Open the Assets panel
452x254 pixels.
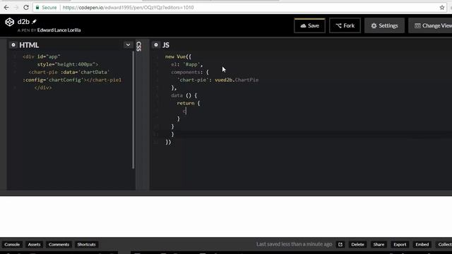[34, 245]
